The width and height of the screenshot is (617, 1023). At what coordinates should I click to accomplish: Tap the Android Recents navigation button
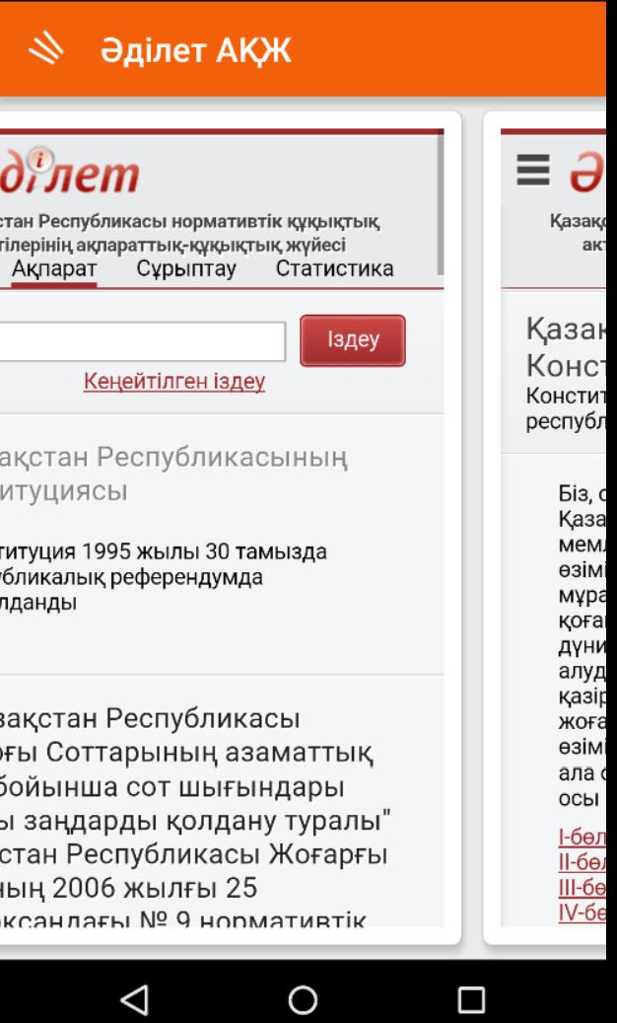(x=471, y=999)
